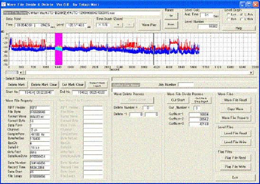Click the Flag File Read button
The height and width of the screenshot is (184, 260).
click(235, 158)
